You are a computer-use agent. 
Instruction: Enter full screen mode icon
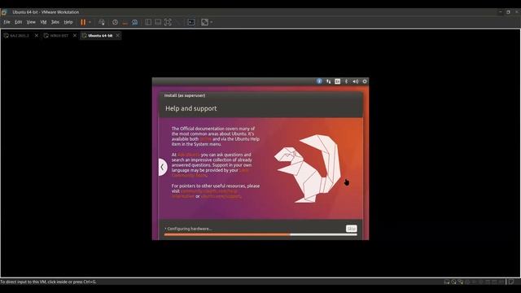pos(169,22)
